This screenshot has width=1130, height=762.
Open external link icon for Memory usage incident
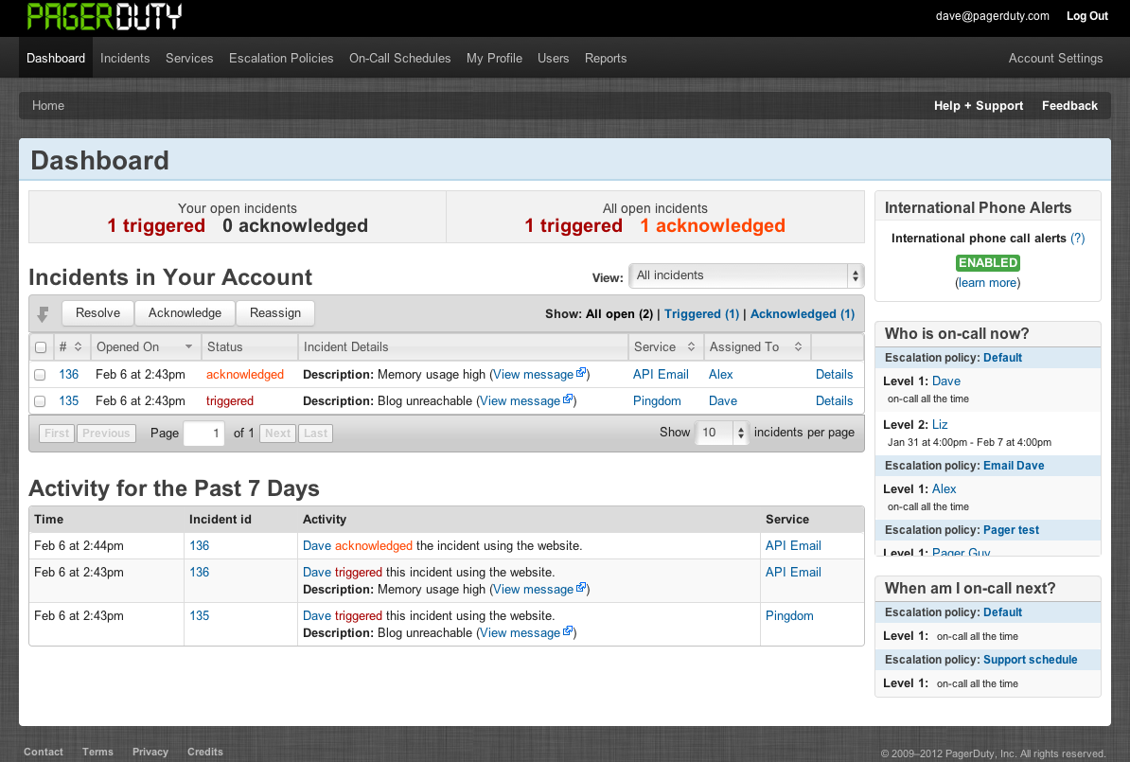coord(582,373)
